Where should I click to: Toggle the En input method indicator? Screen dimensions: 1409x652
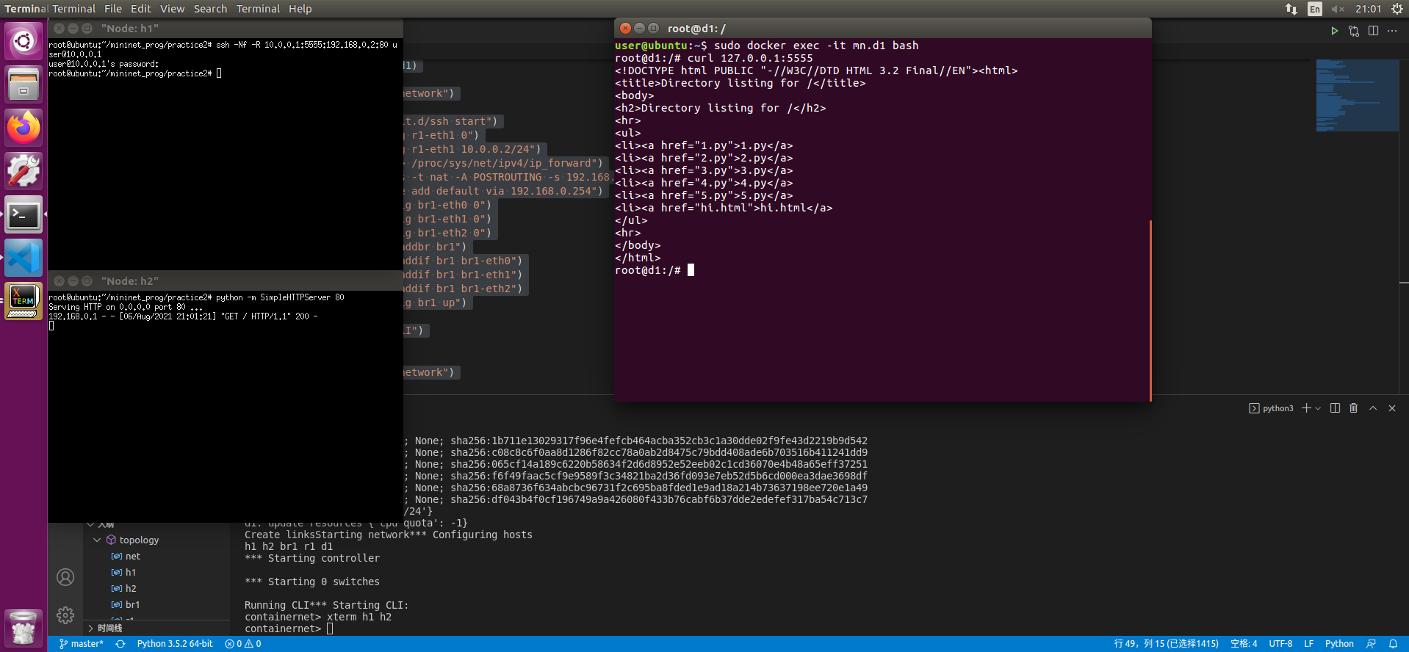(1315, 9)
